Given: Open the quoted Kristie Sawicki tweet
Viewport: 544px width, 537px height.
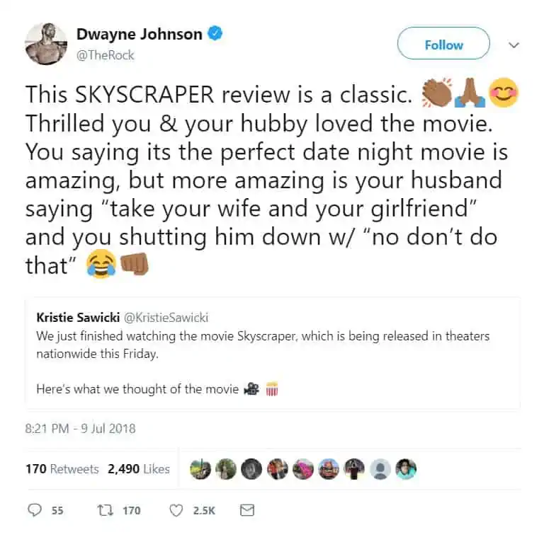Looking at the screenshot, I should (x=272, y=353).
